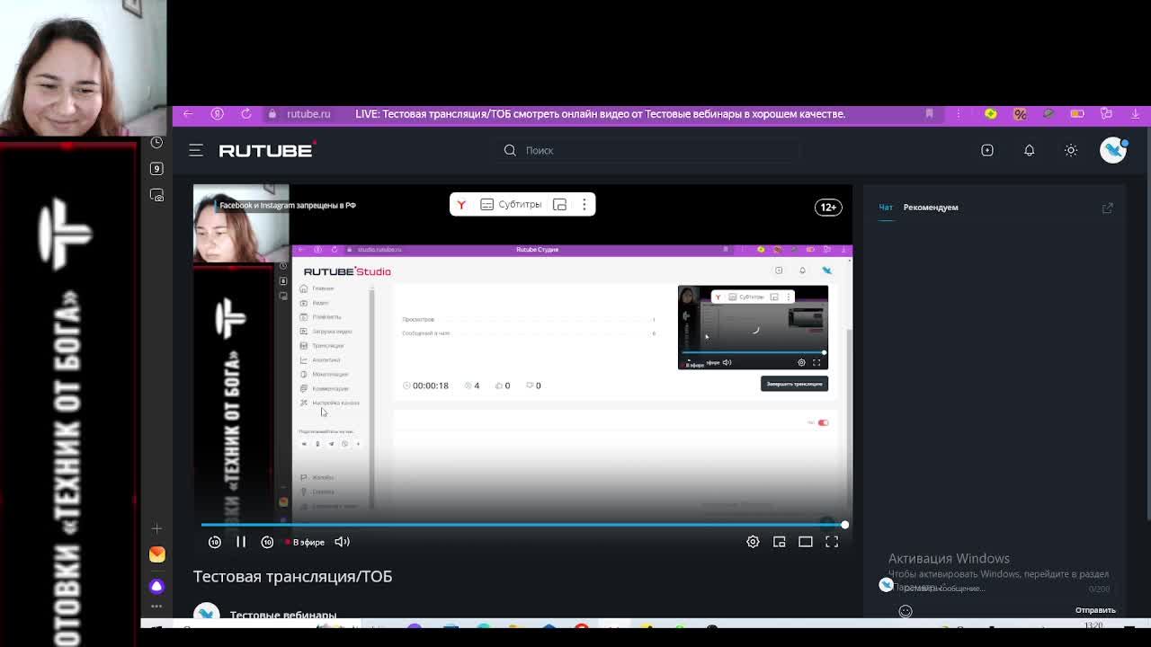Click the progress bar end handle
This screenshot has width=1151, height=647.
pyautogui.click(x=844, y=525)
